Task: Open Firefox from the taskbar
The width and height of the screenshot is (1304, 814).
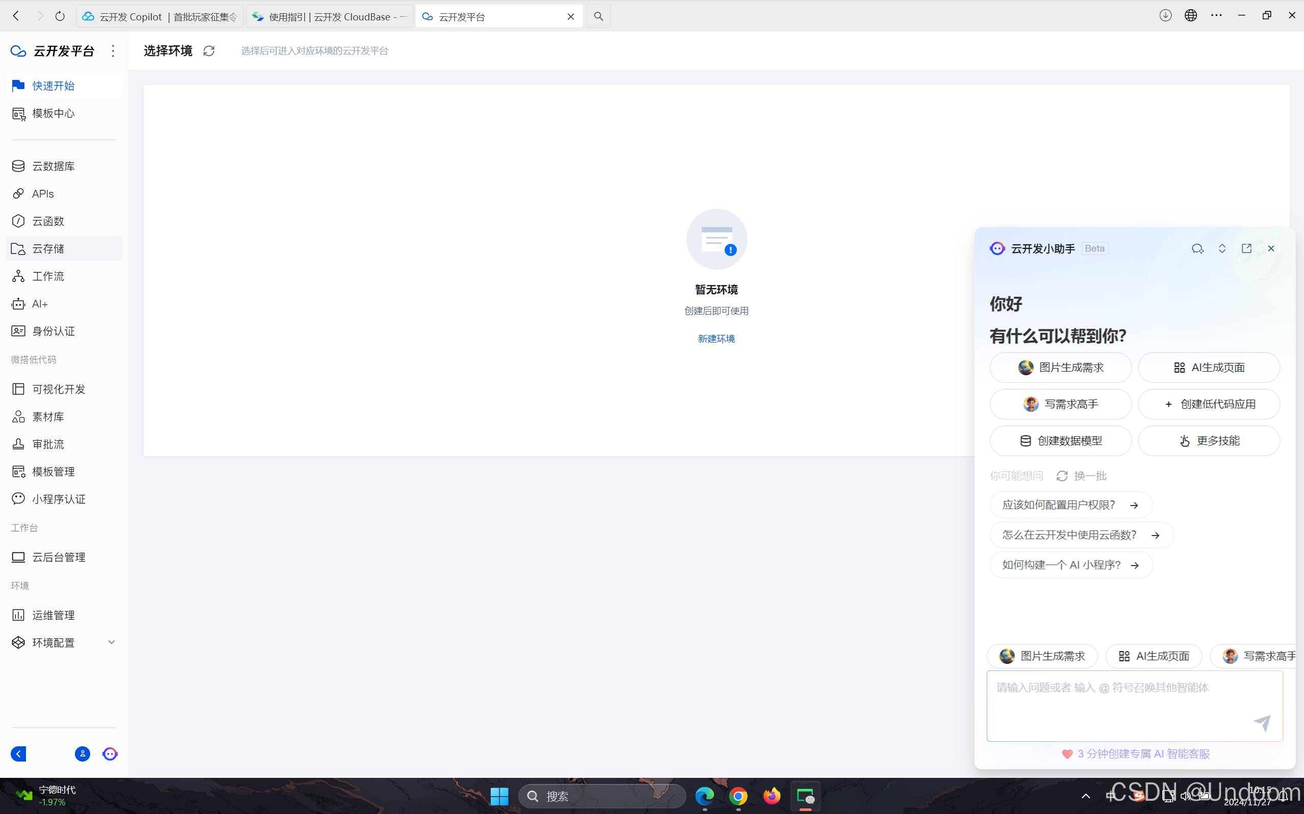Action: tap(771, 796)
